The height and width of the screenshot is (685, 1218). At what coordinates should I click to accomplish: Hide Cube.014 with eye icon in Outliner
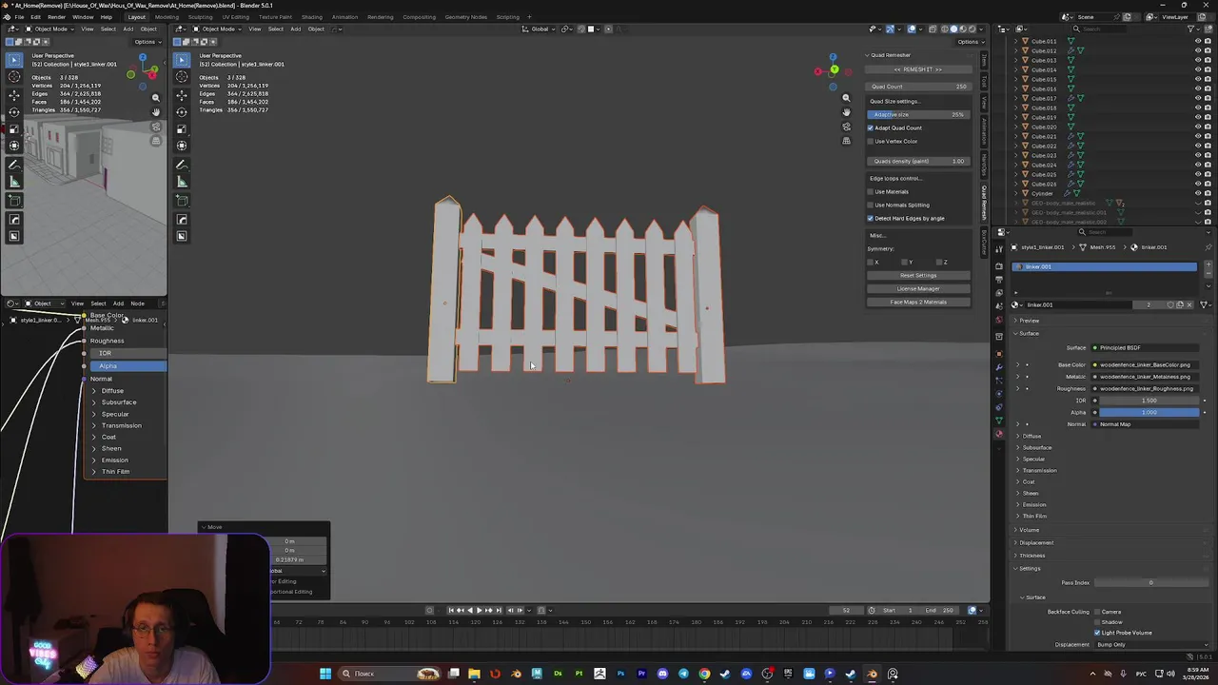[1197, 69]
